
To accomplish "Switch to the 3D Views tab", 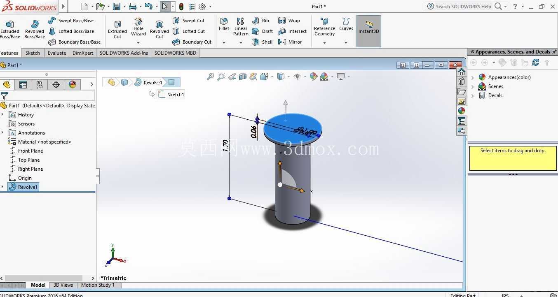I will [63, 285].
